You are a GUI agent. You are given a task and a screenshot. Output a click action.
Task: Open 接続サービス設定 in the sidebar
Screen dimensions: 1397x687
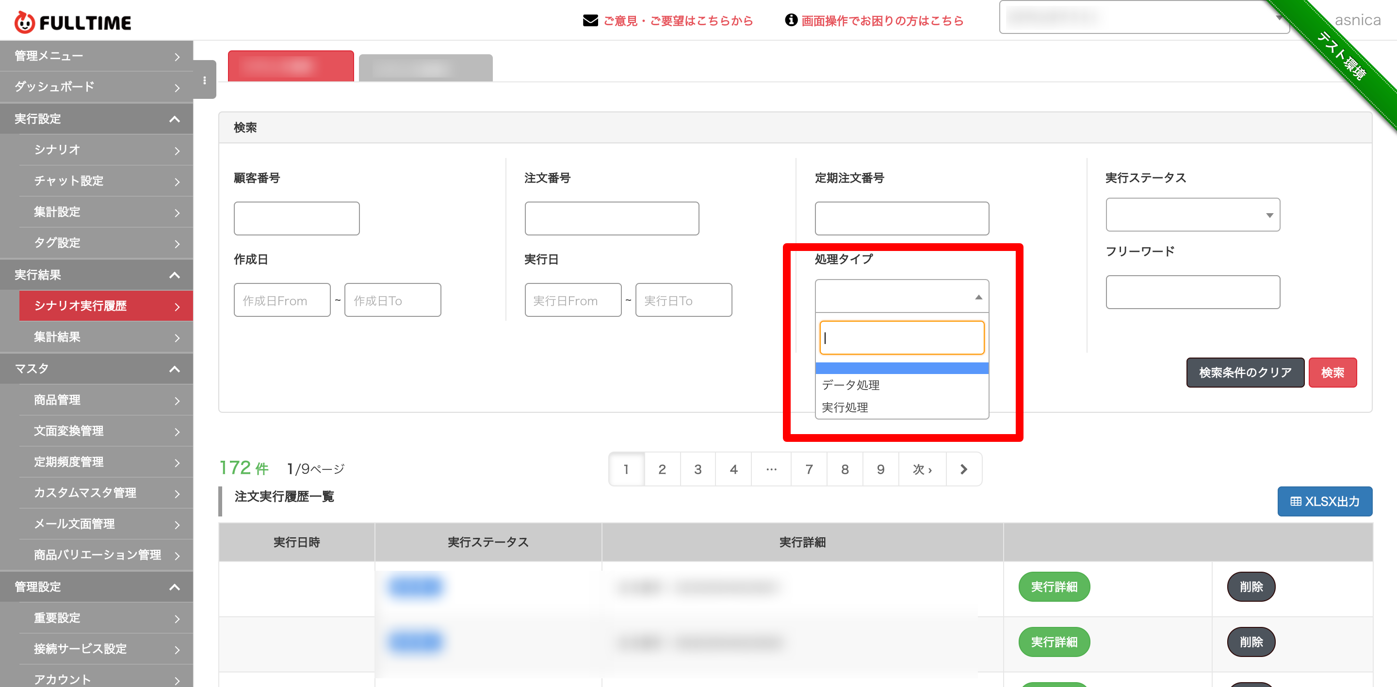click(x=106, y=649)
